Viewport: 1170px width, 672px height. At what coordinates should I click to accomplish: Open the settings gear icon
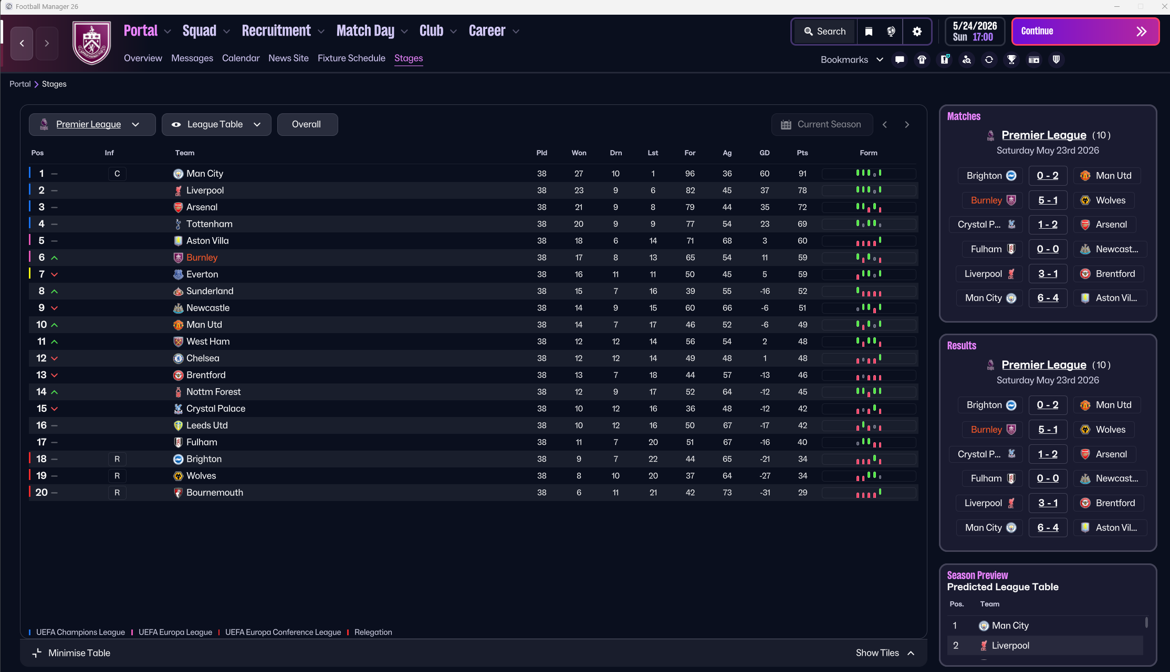pyautogui.click(x=917, y=31)
